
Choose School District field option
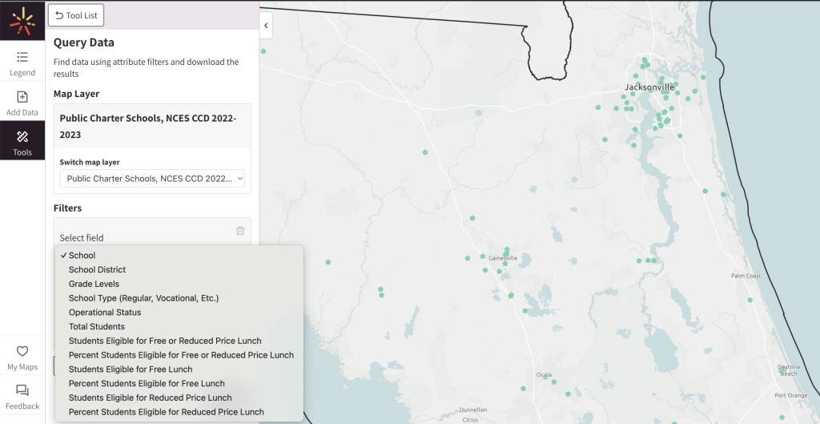click(97, 270)
